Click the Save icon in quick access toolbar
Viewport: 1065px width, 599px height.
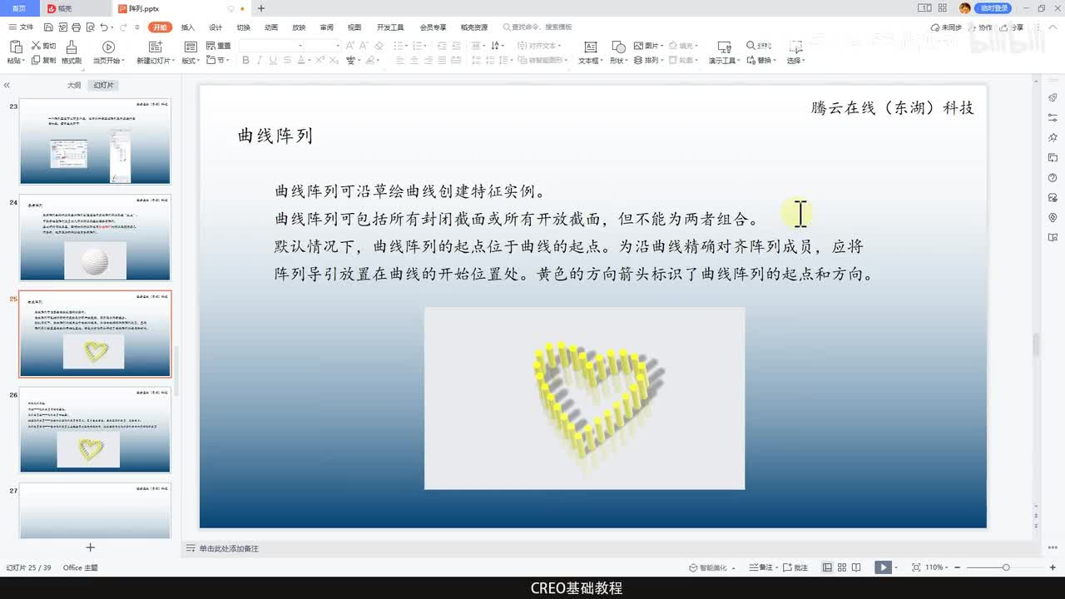pyautogui.click(x=47, y=27)
